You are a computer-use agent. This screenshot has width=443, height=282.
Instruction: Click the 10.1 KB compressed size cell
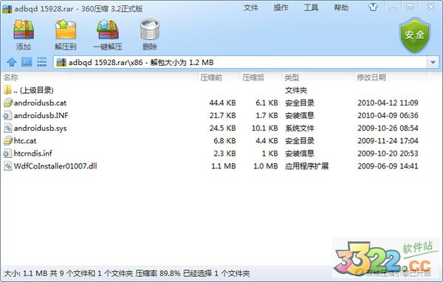click(265, 128)
